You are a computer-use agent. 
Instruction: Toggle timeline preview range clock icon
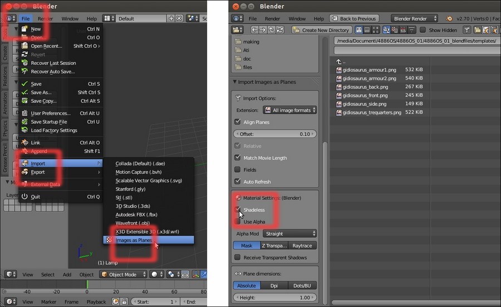click(x=116, y=301)
